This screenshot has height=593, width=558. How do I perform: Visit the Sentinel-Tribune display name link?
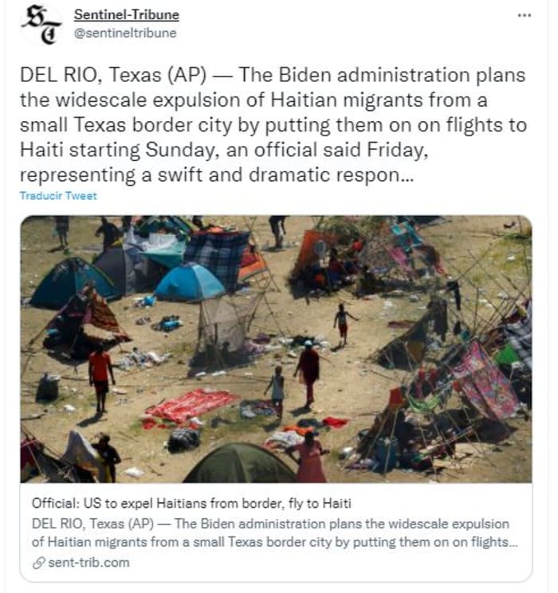pos(127,15)
